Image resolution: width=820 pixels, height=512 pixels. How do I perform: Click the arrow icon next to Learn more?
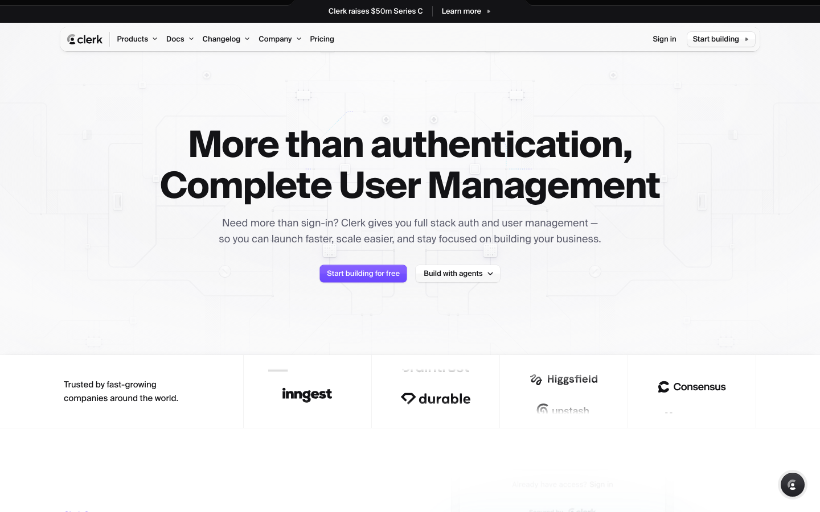click(x=489, y=11)
